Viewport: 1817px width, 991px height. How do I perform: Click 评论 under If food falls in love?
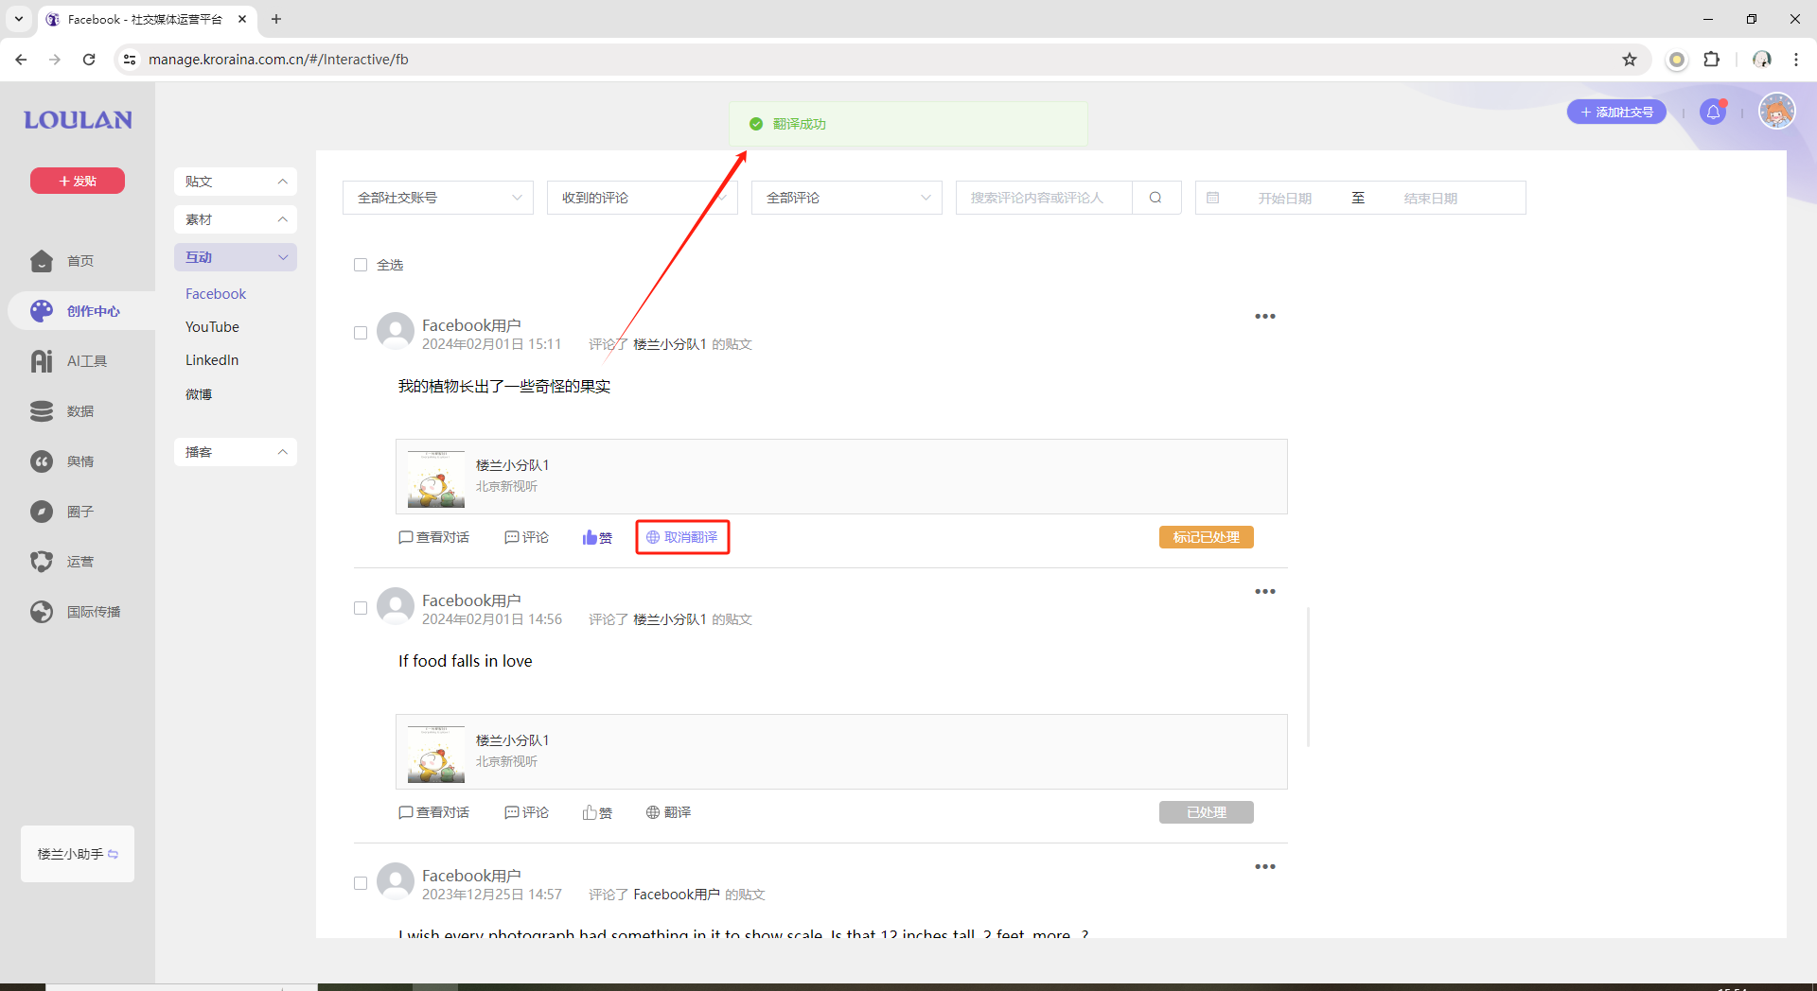coord(527,812)
